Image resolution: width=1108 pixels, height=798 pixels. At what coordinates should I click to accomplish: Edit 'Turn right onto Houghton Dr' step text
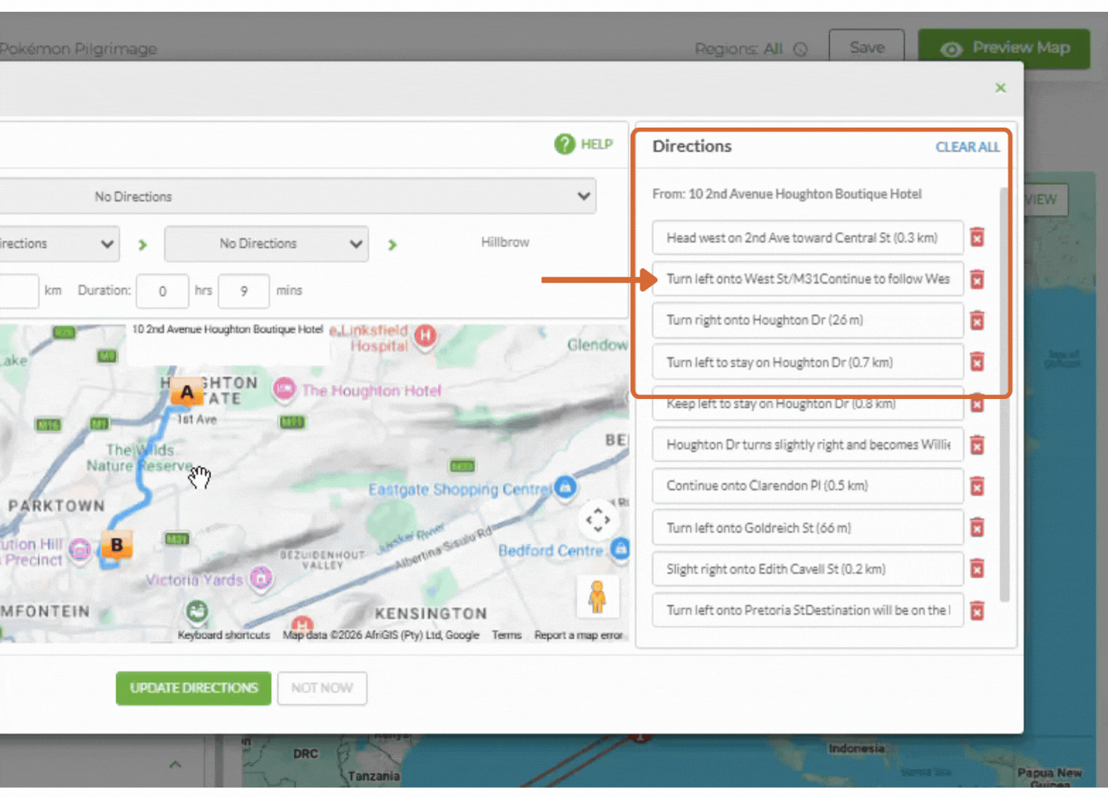807,321
